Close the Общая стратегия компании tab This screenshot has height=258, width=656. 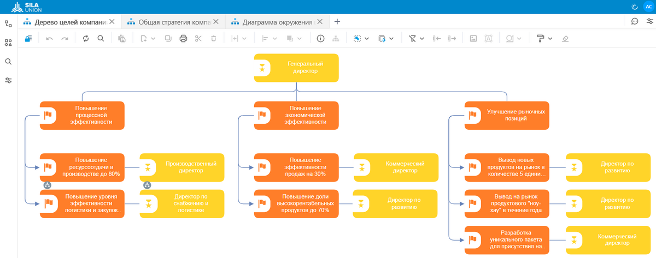(216, 22)
